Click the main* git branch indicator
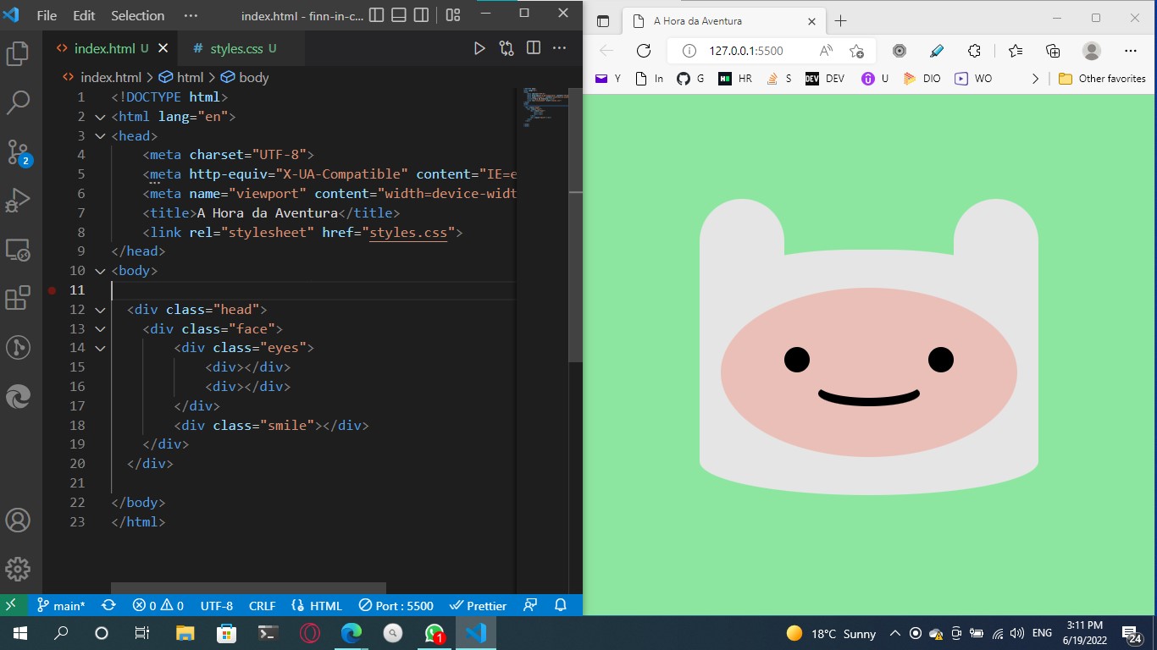1157x650 pixels. 60,605
